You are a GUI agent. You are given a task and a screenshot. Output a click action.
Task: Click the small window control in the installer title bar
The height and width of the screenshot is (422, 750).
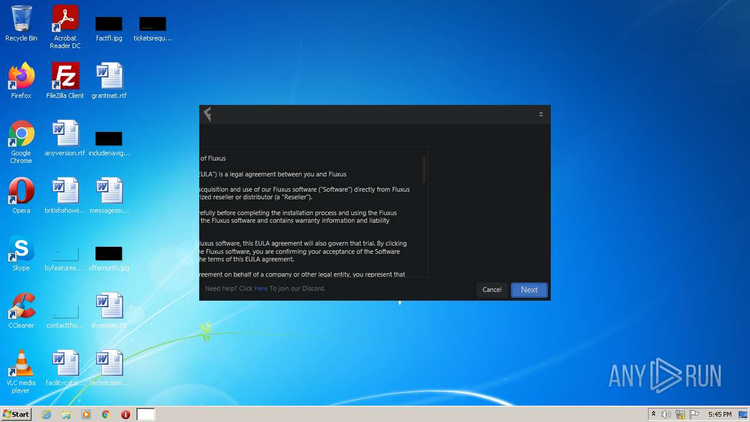click(541, 114)
